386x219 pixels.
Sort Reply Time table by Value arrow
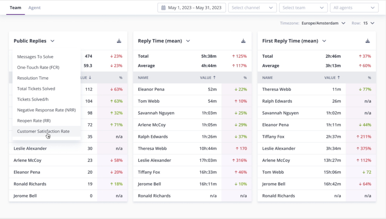tap(214, 78)
